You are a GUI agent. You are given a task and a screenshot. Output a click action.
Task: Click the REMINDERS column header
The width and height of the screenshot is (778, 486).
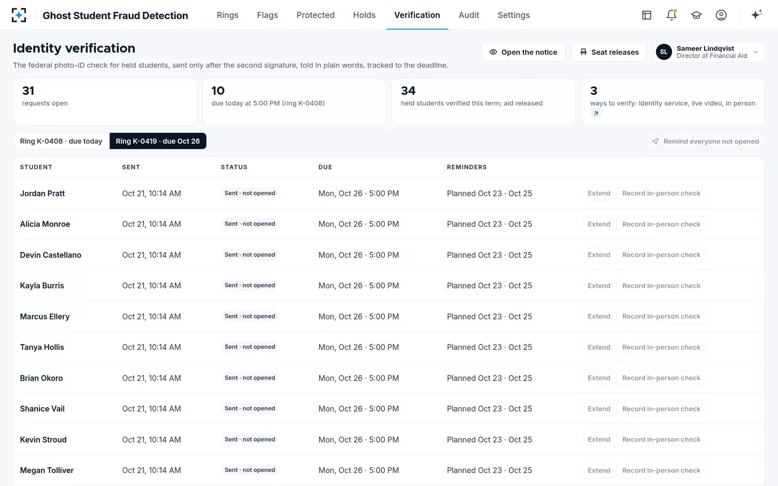[x=467, y=167]
